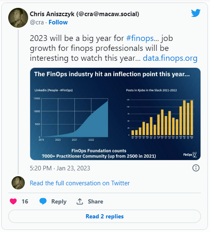Read the full conversation on Twitter
This screenshot has width=210, height=232.
click(80, 183)
